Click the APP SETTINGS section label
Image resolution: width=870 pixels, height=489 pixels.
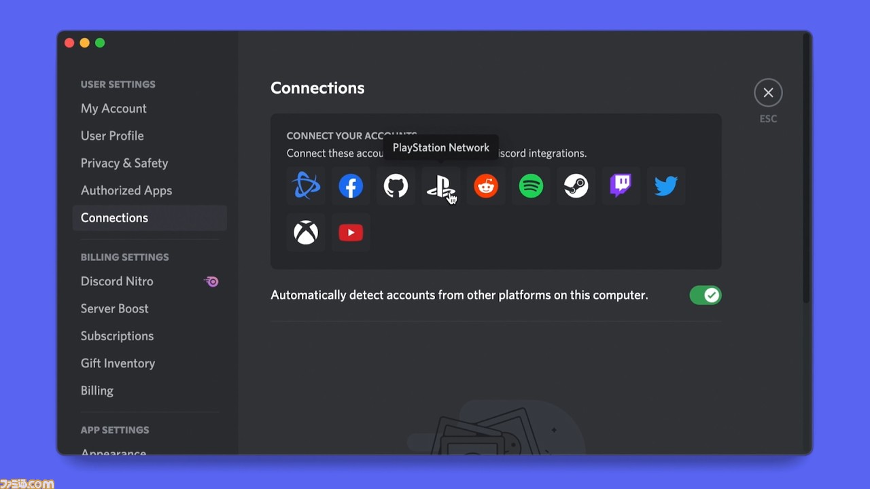point(115,430)
